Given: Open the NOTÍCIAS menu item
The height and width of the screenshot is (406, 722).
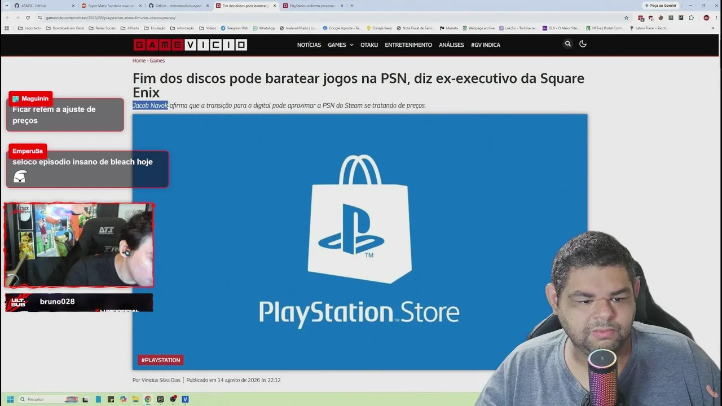Looking at the screenshot, I should [x=309, y=45].
